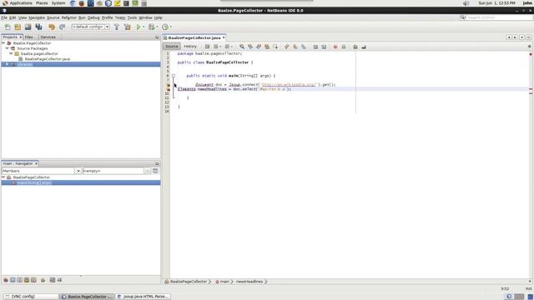Open the Applications menu in top panel

pyautogui.click(x=18, y=3)
